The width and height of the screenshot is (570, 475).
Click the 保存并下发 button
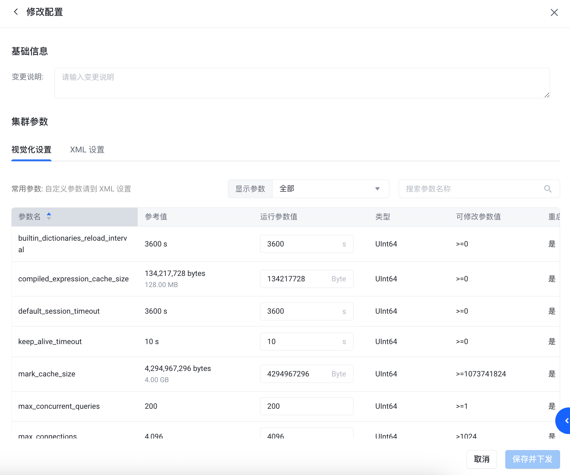tap(532, 459)
